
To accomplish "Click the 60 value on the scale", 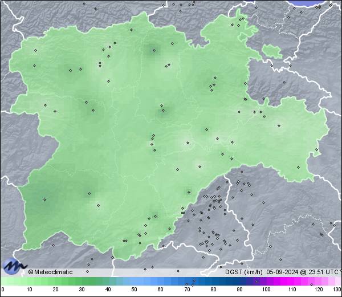I will 161,290.
